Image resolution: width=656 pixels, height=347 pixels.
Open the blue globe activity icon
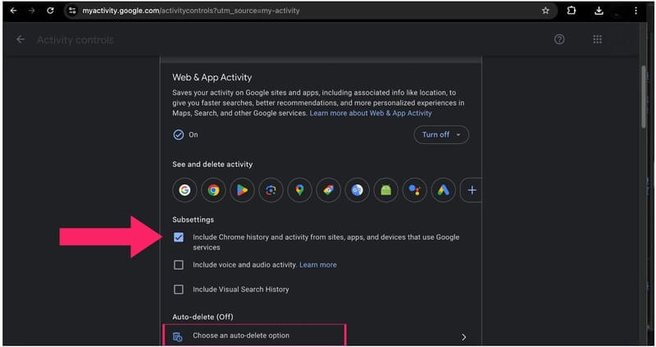pyautogui.click(x=357, y=191)
